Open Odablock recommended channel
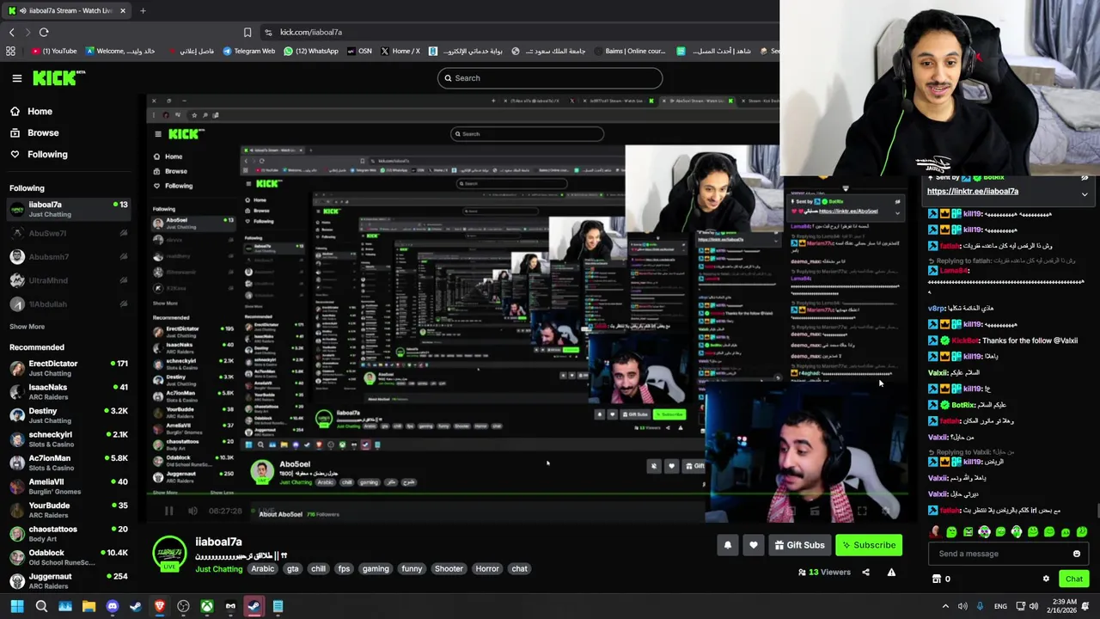This screenshot has width=1100, height=619. click(67, 557)
